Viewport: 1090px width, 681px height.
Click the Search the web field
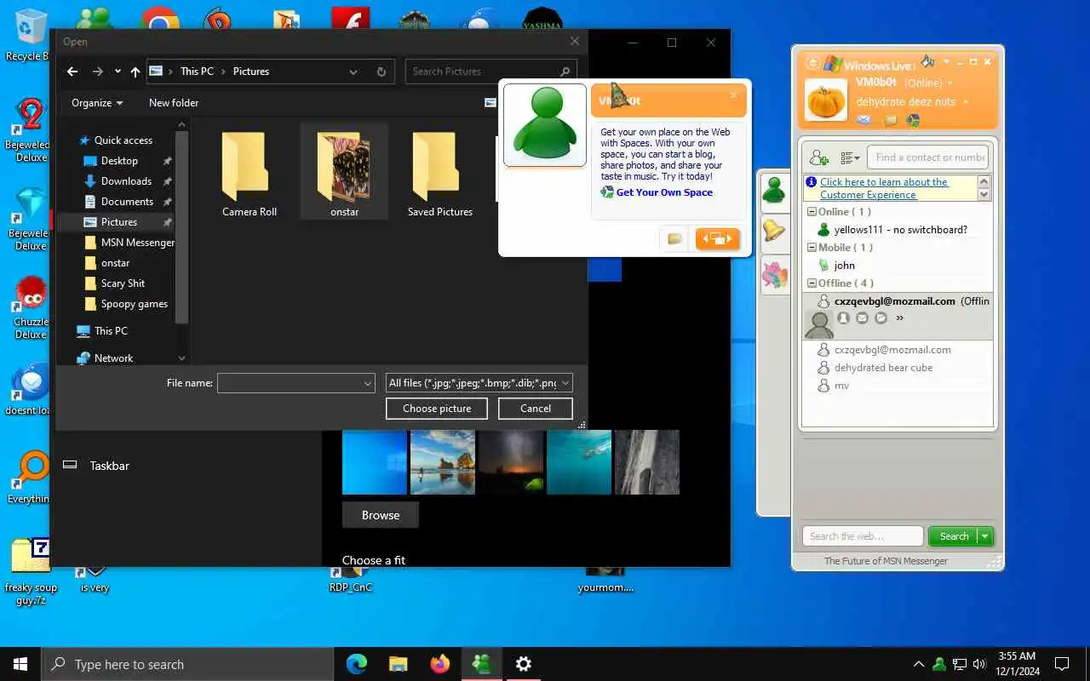863,536
